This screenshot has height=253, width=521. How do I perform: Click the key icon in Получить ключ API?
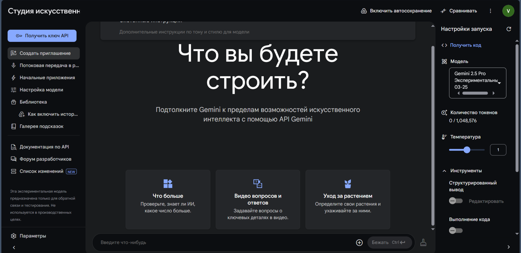click(19, 36)
